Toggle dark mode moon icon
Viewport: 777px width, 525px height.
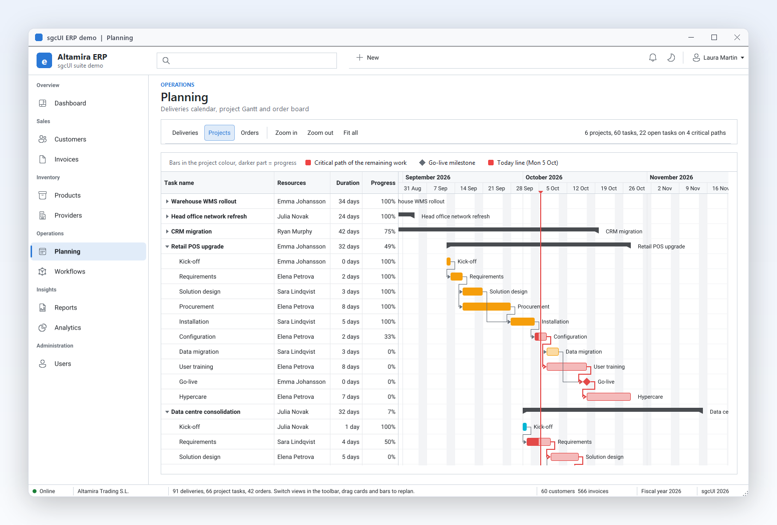(x=671, y=58)
